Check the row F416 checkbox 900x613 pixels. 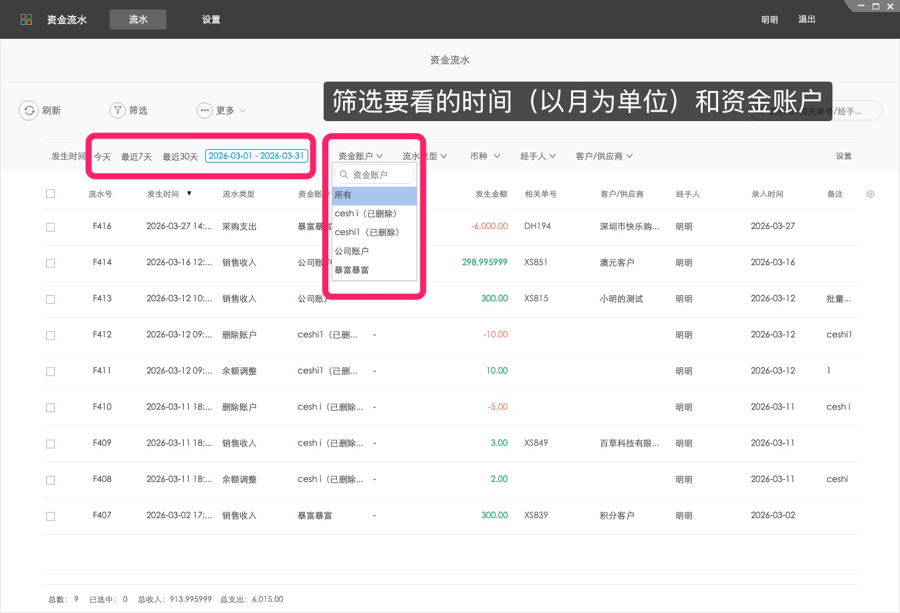(x=50, y=228)
